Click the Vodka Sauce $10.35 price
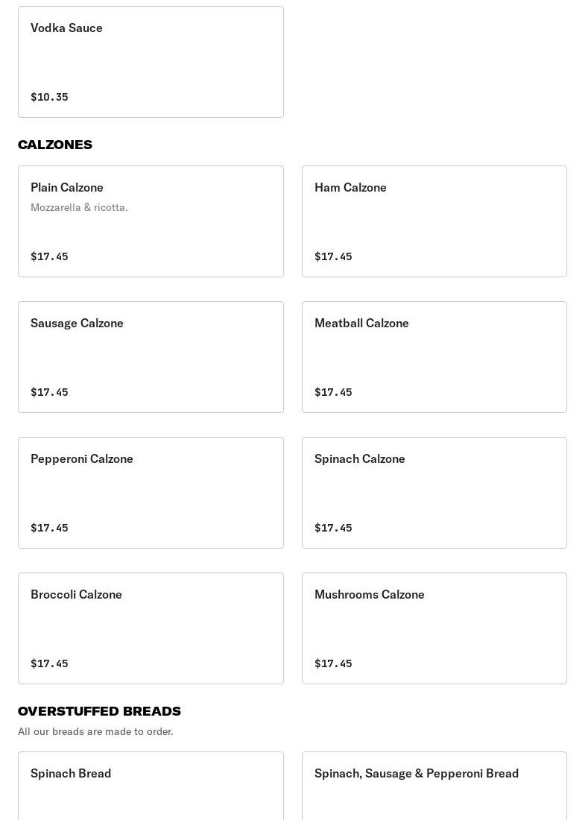Viewport: 585px width, 820px height. pyautogui.click(x=49, y=97)
